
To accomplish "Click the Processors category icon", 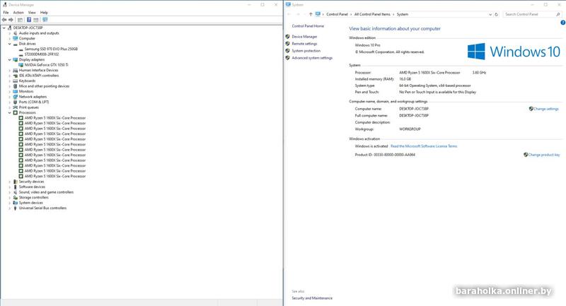I will pyautogui.click(x=15, y=112).
